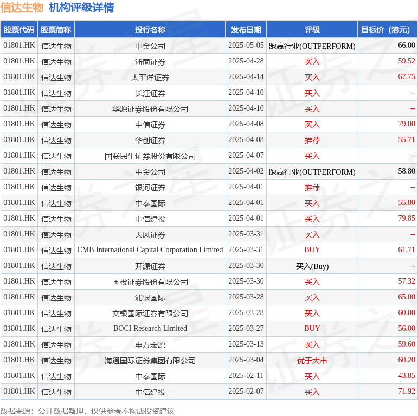Select the 开源证券 cell
The width and height of the screenshot is (418, 416).
150,266
